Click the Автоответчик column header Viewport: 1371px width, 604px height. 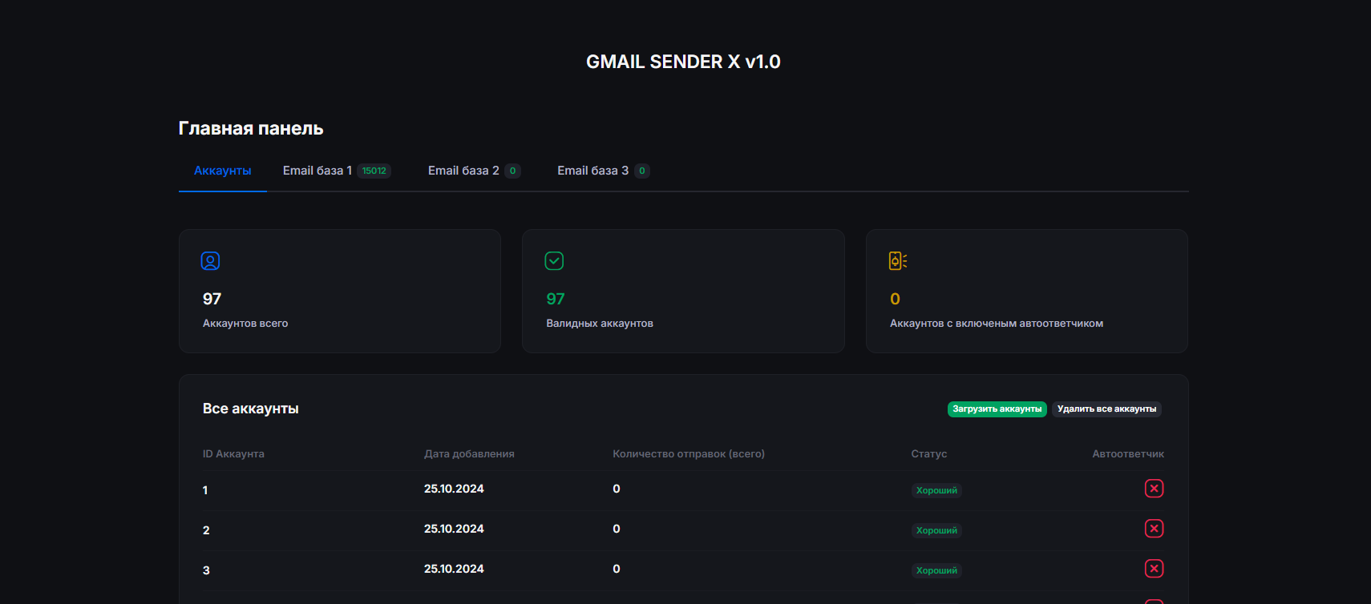(1128, 454)
